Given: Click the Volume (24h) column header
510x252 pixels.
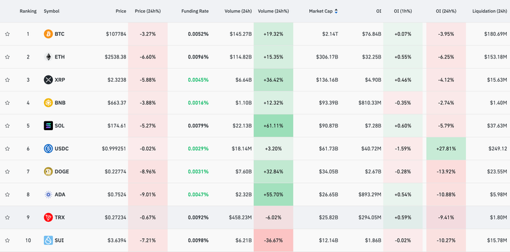Looking at the screenshot, I should pos(239,11).
